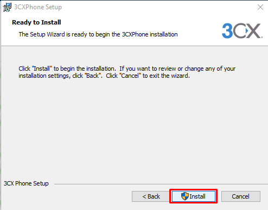This screenshot has height=210, width=268.
Task: Click the quoted "Install" word in instructions
Action: (42, 69)
